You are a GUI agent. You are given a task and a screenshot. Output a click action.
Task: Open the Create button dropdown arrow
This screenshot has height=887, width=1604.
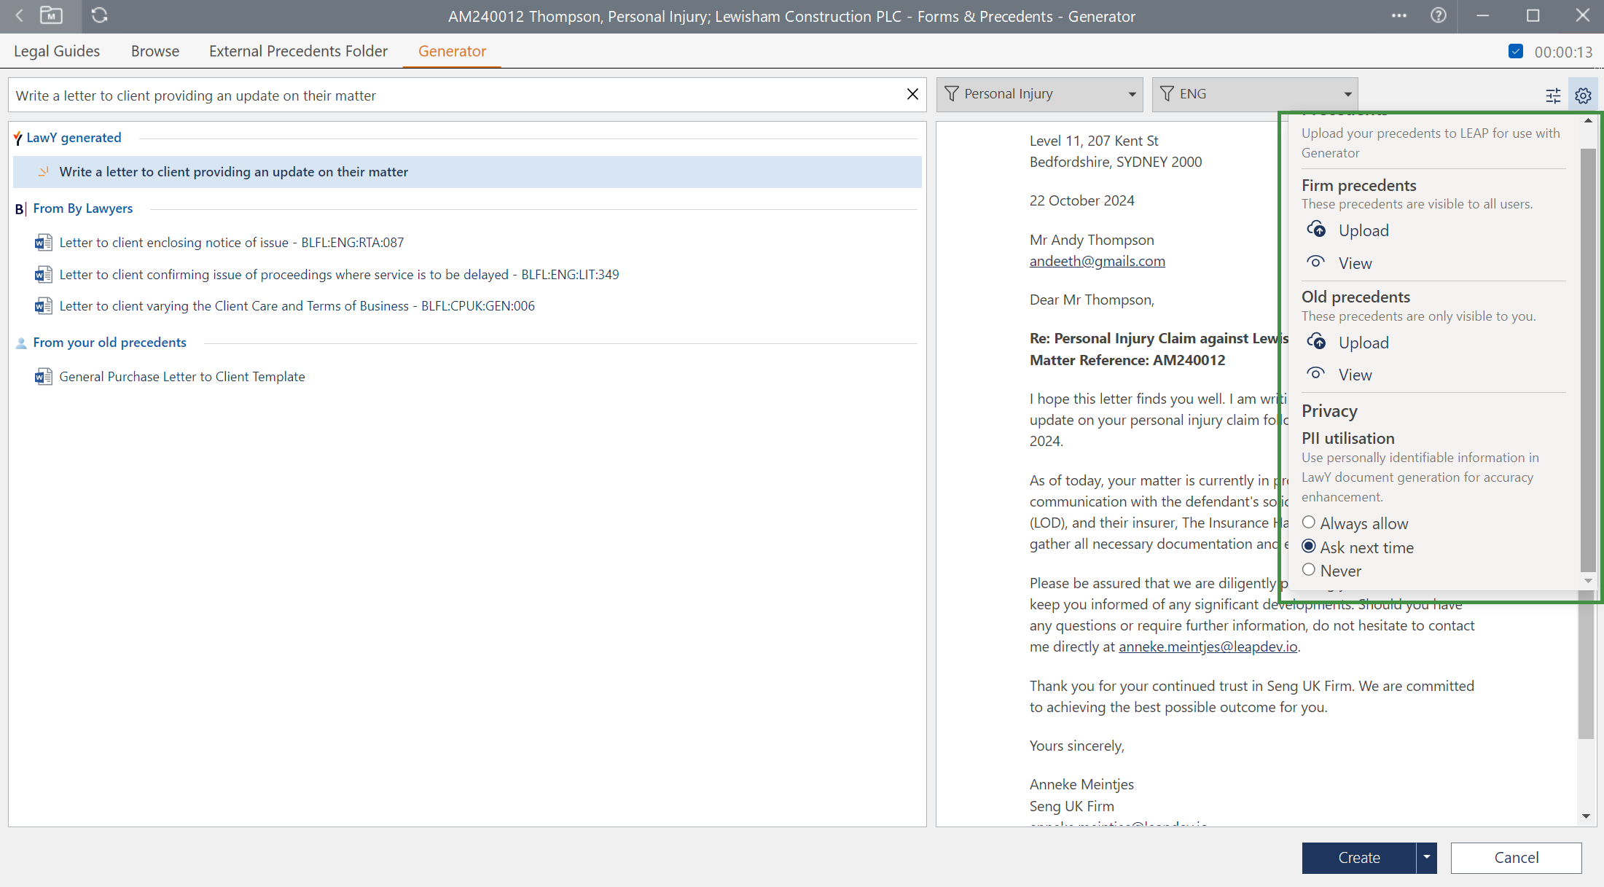[1426, 857]
